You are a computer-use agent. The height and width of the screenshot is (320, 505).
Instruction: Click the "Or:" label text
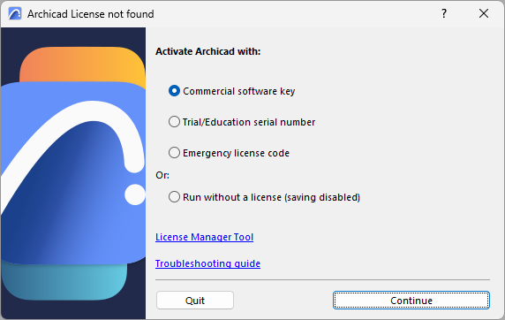(162, 175)
